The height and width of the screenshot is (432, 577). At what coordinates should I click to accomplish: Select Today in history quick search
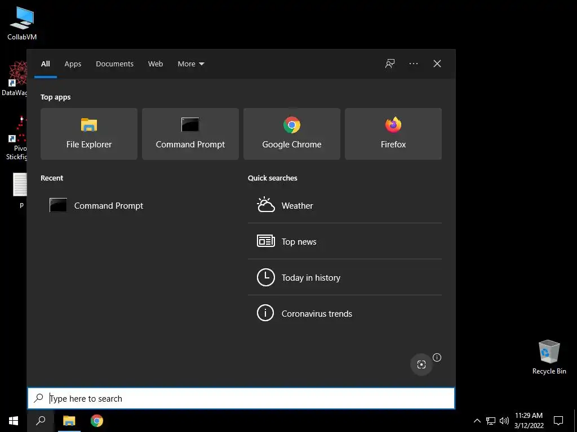click(x=345, y=277)
